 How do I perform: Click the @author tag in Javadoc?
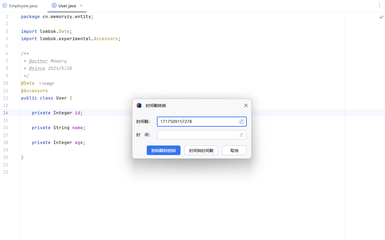point(38,61)
